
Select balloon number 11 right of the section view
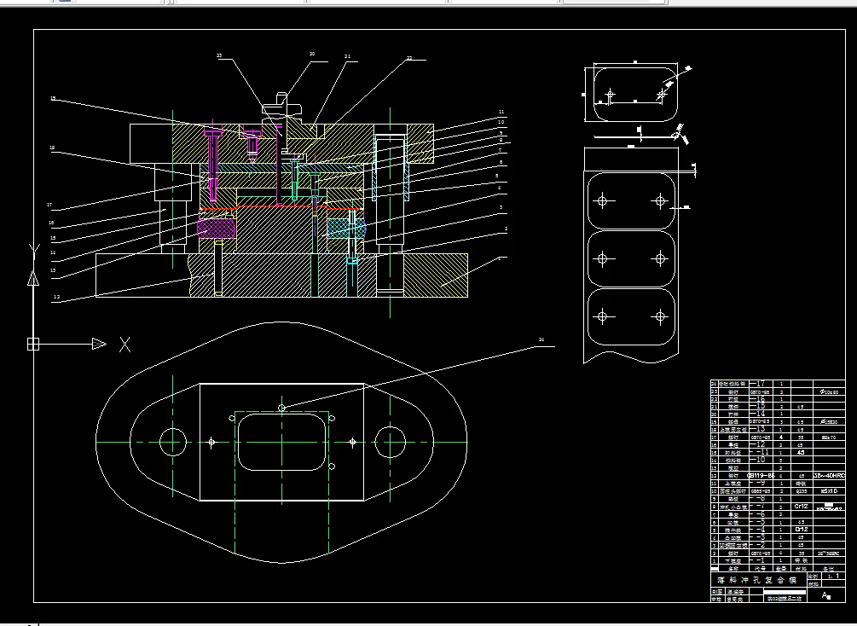point(501,112)
